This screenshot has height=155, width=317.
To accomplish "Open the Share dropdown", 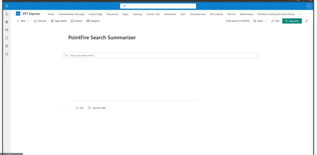I will point(260,21).
